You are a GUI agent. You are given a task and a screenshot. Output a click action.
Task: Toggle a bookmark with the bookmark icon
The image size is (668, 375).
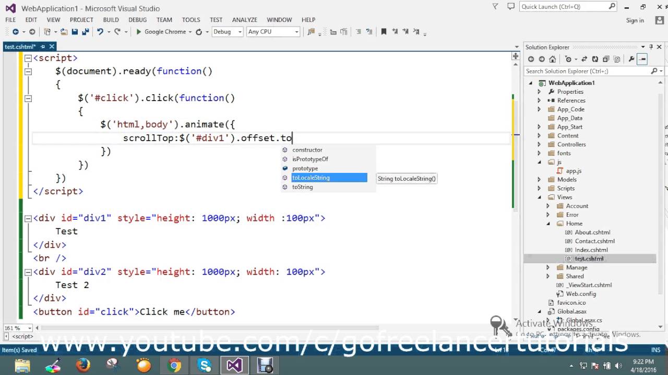click(x=384, y=32)
